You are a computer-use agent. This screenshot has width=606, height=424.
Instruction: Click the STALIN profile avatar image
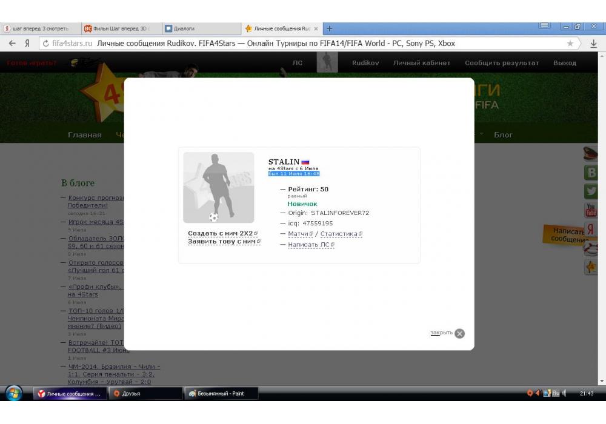tap(219, 187)
